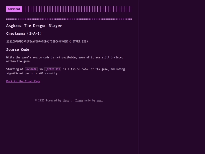Image resolution: width=205 pixels, height=154 pixels.
Task: Click the SHA-1 hash for _START.EXE
Action: (x=37, y=41)
